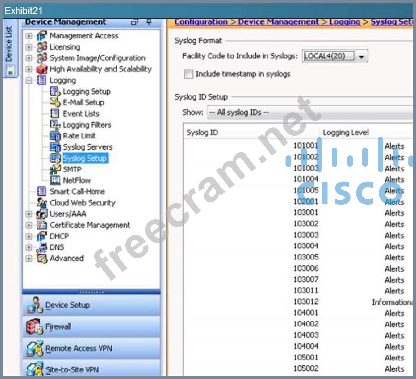Screen dimensions: 416x379
Task: Collapse the Logging tree node
Action: tap(29, 80)
